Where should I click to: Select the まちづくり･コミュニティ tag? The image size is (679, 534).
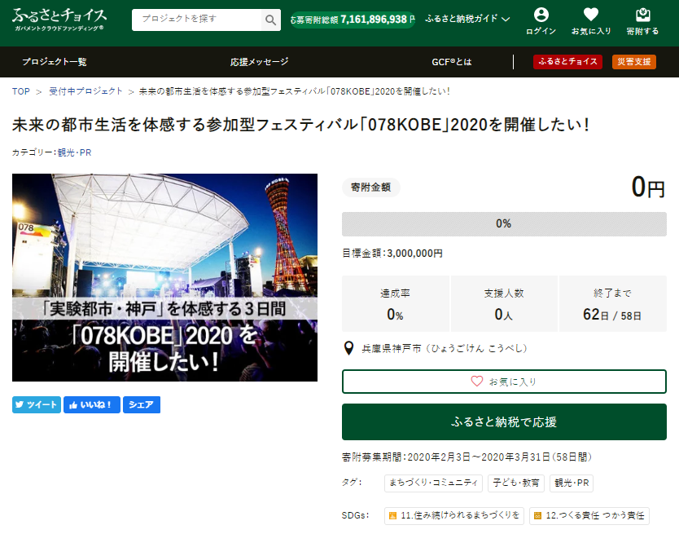433,483
